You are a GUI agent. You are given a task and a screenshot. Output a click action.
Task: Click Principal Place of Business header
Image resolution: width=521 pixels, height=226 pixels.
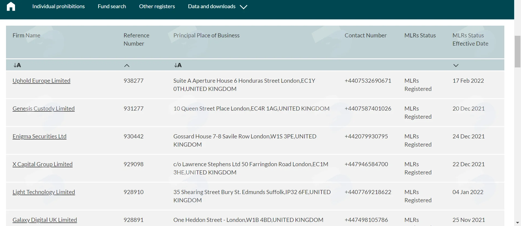(206, 35)
